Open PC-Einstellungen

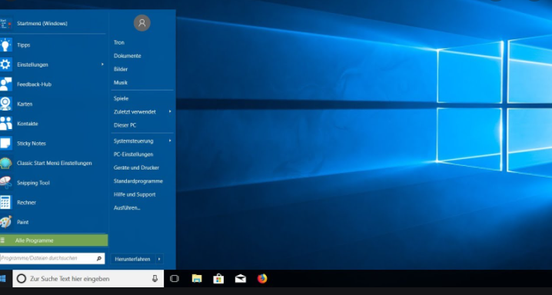(134, 154)
